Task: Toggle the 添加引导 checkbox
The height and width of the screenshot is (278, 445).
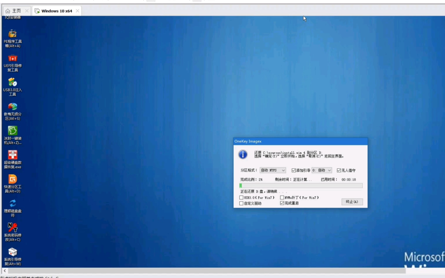Action: (294, 170)
